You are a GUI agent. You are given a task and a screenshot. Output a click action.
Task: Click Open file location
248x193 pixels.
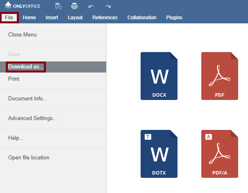click(29, 158)
